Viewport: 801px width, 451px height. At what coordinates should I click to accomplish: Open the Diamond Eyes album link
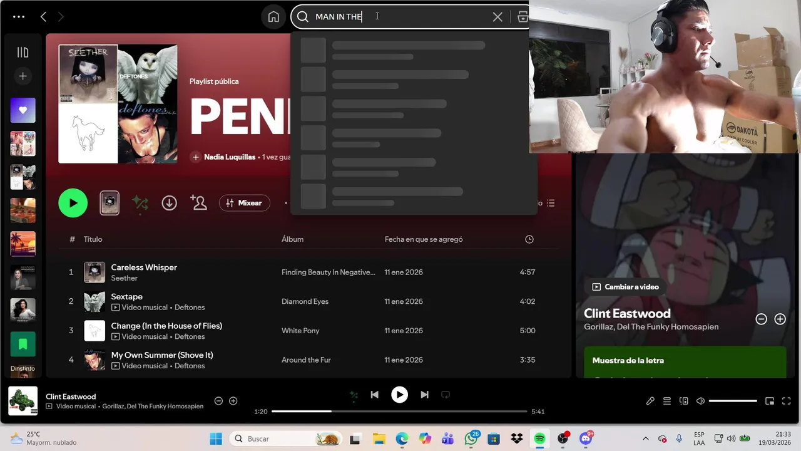[x=305, y=301]
